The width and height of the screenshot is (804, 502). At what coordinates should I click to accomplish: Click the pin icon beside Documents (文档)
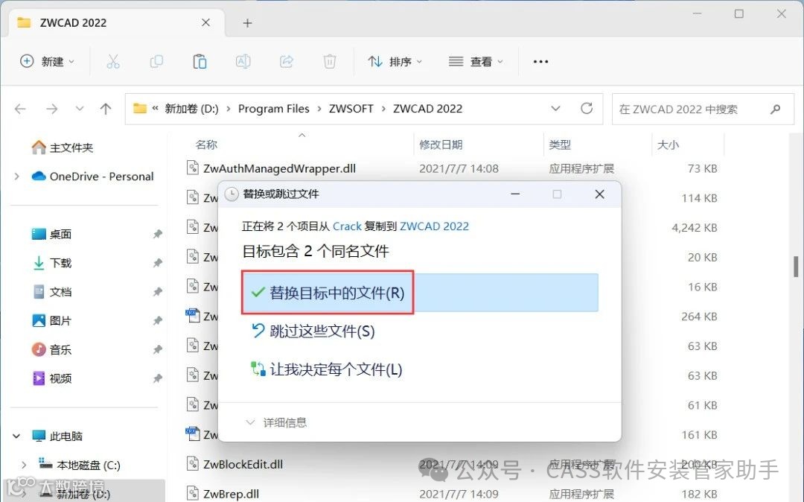[x=157, y=292]
